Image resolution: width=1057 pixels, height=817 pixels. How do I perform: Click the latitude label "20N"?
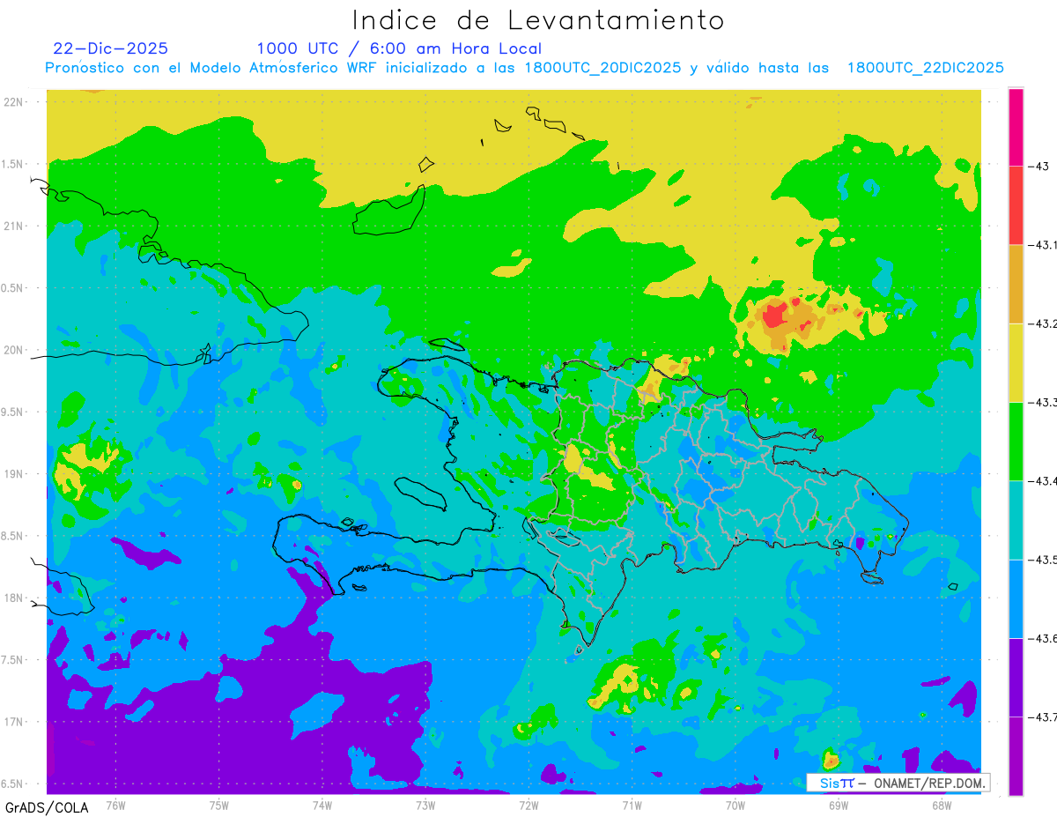pyautogui.click(x=15, y=350)
